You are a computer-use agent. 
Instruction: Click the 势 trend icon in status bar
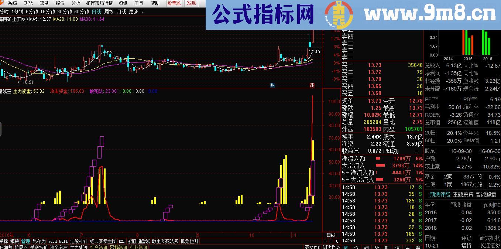[377, 246]
